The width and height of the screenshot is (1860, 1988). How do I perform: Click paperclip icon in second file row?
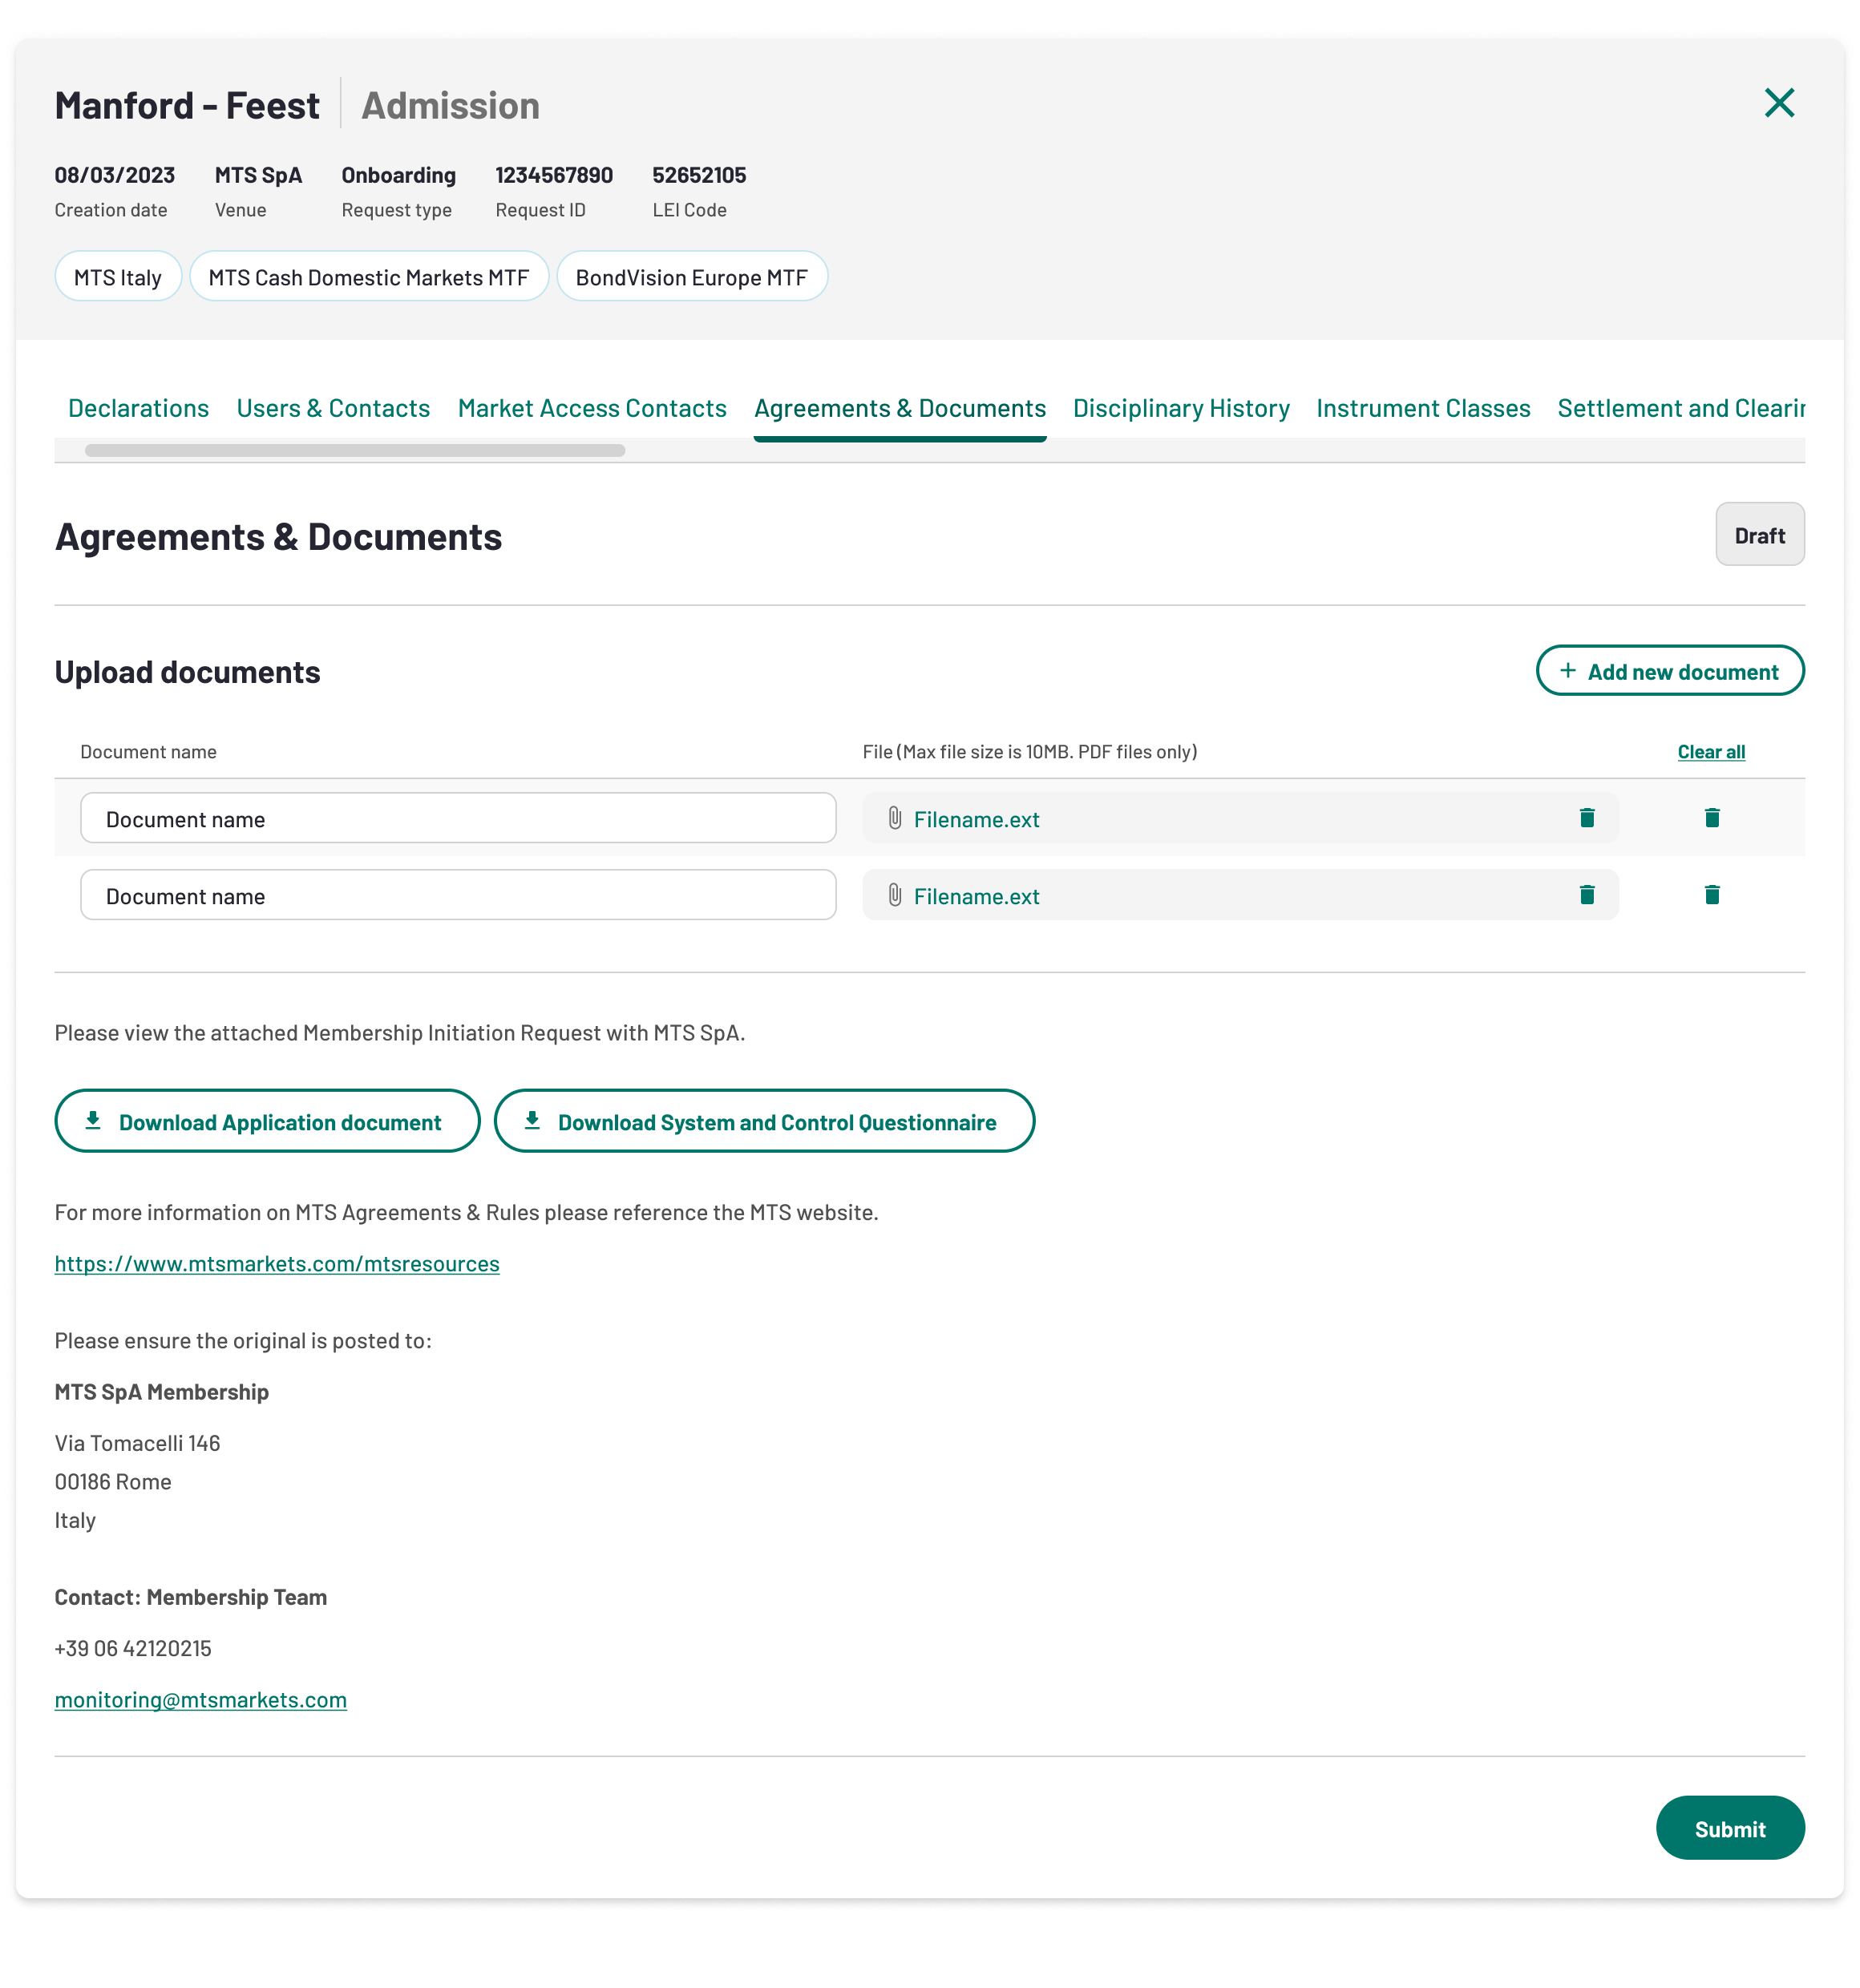coord(894,895)
